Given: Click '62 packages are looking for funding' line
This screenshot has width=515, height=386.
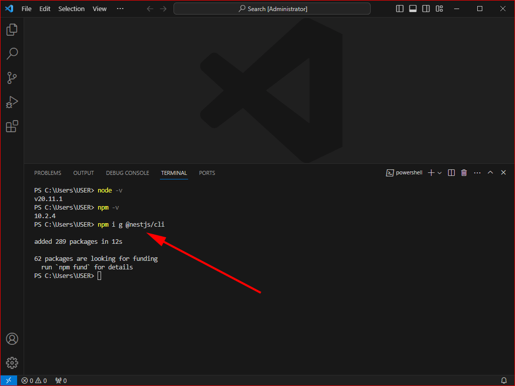Looking at the screenshot, I should pyautogui.click(x=96, y=259).
